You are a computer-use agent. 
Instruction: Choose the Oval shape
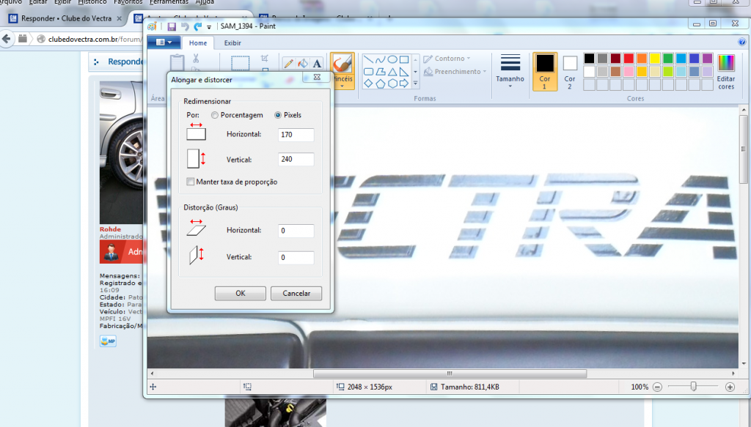[392, 60]
